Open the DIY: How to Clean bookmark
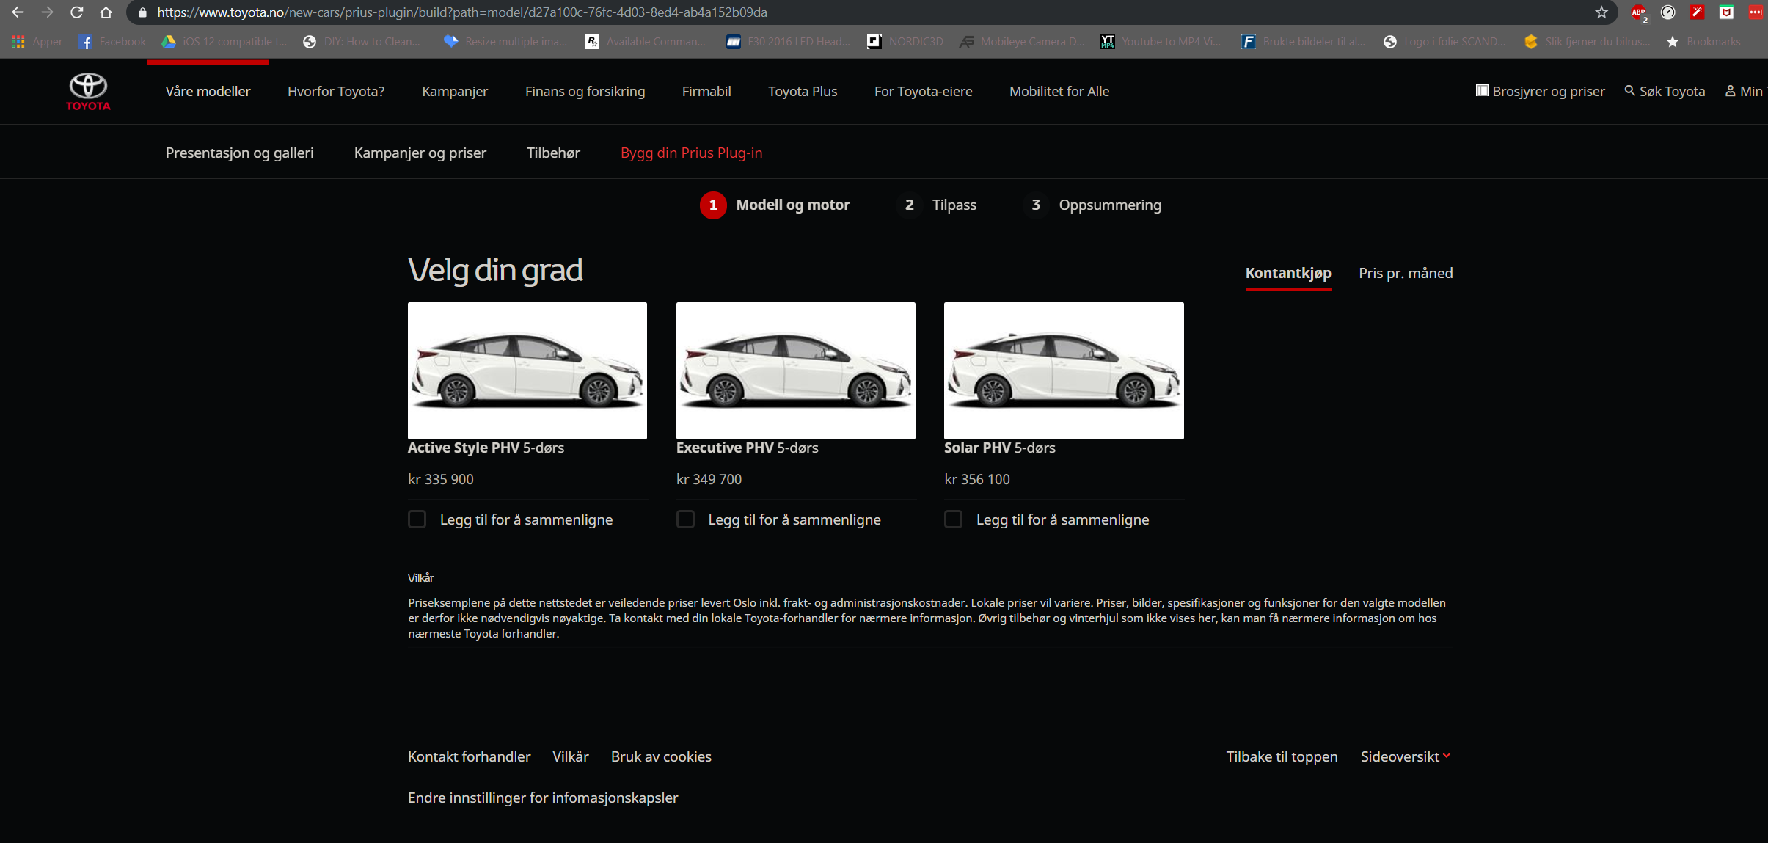Image resolution: width=1768 pixels, height=843 pixels. coord(361,42)
